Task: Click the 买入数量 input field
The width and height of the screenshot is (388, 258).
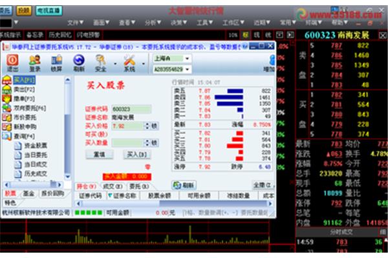Action: (x=127, y=143)
